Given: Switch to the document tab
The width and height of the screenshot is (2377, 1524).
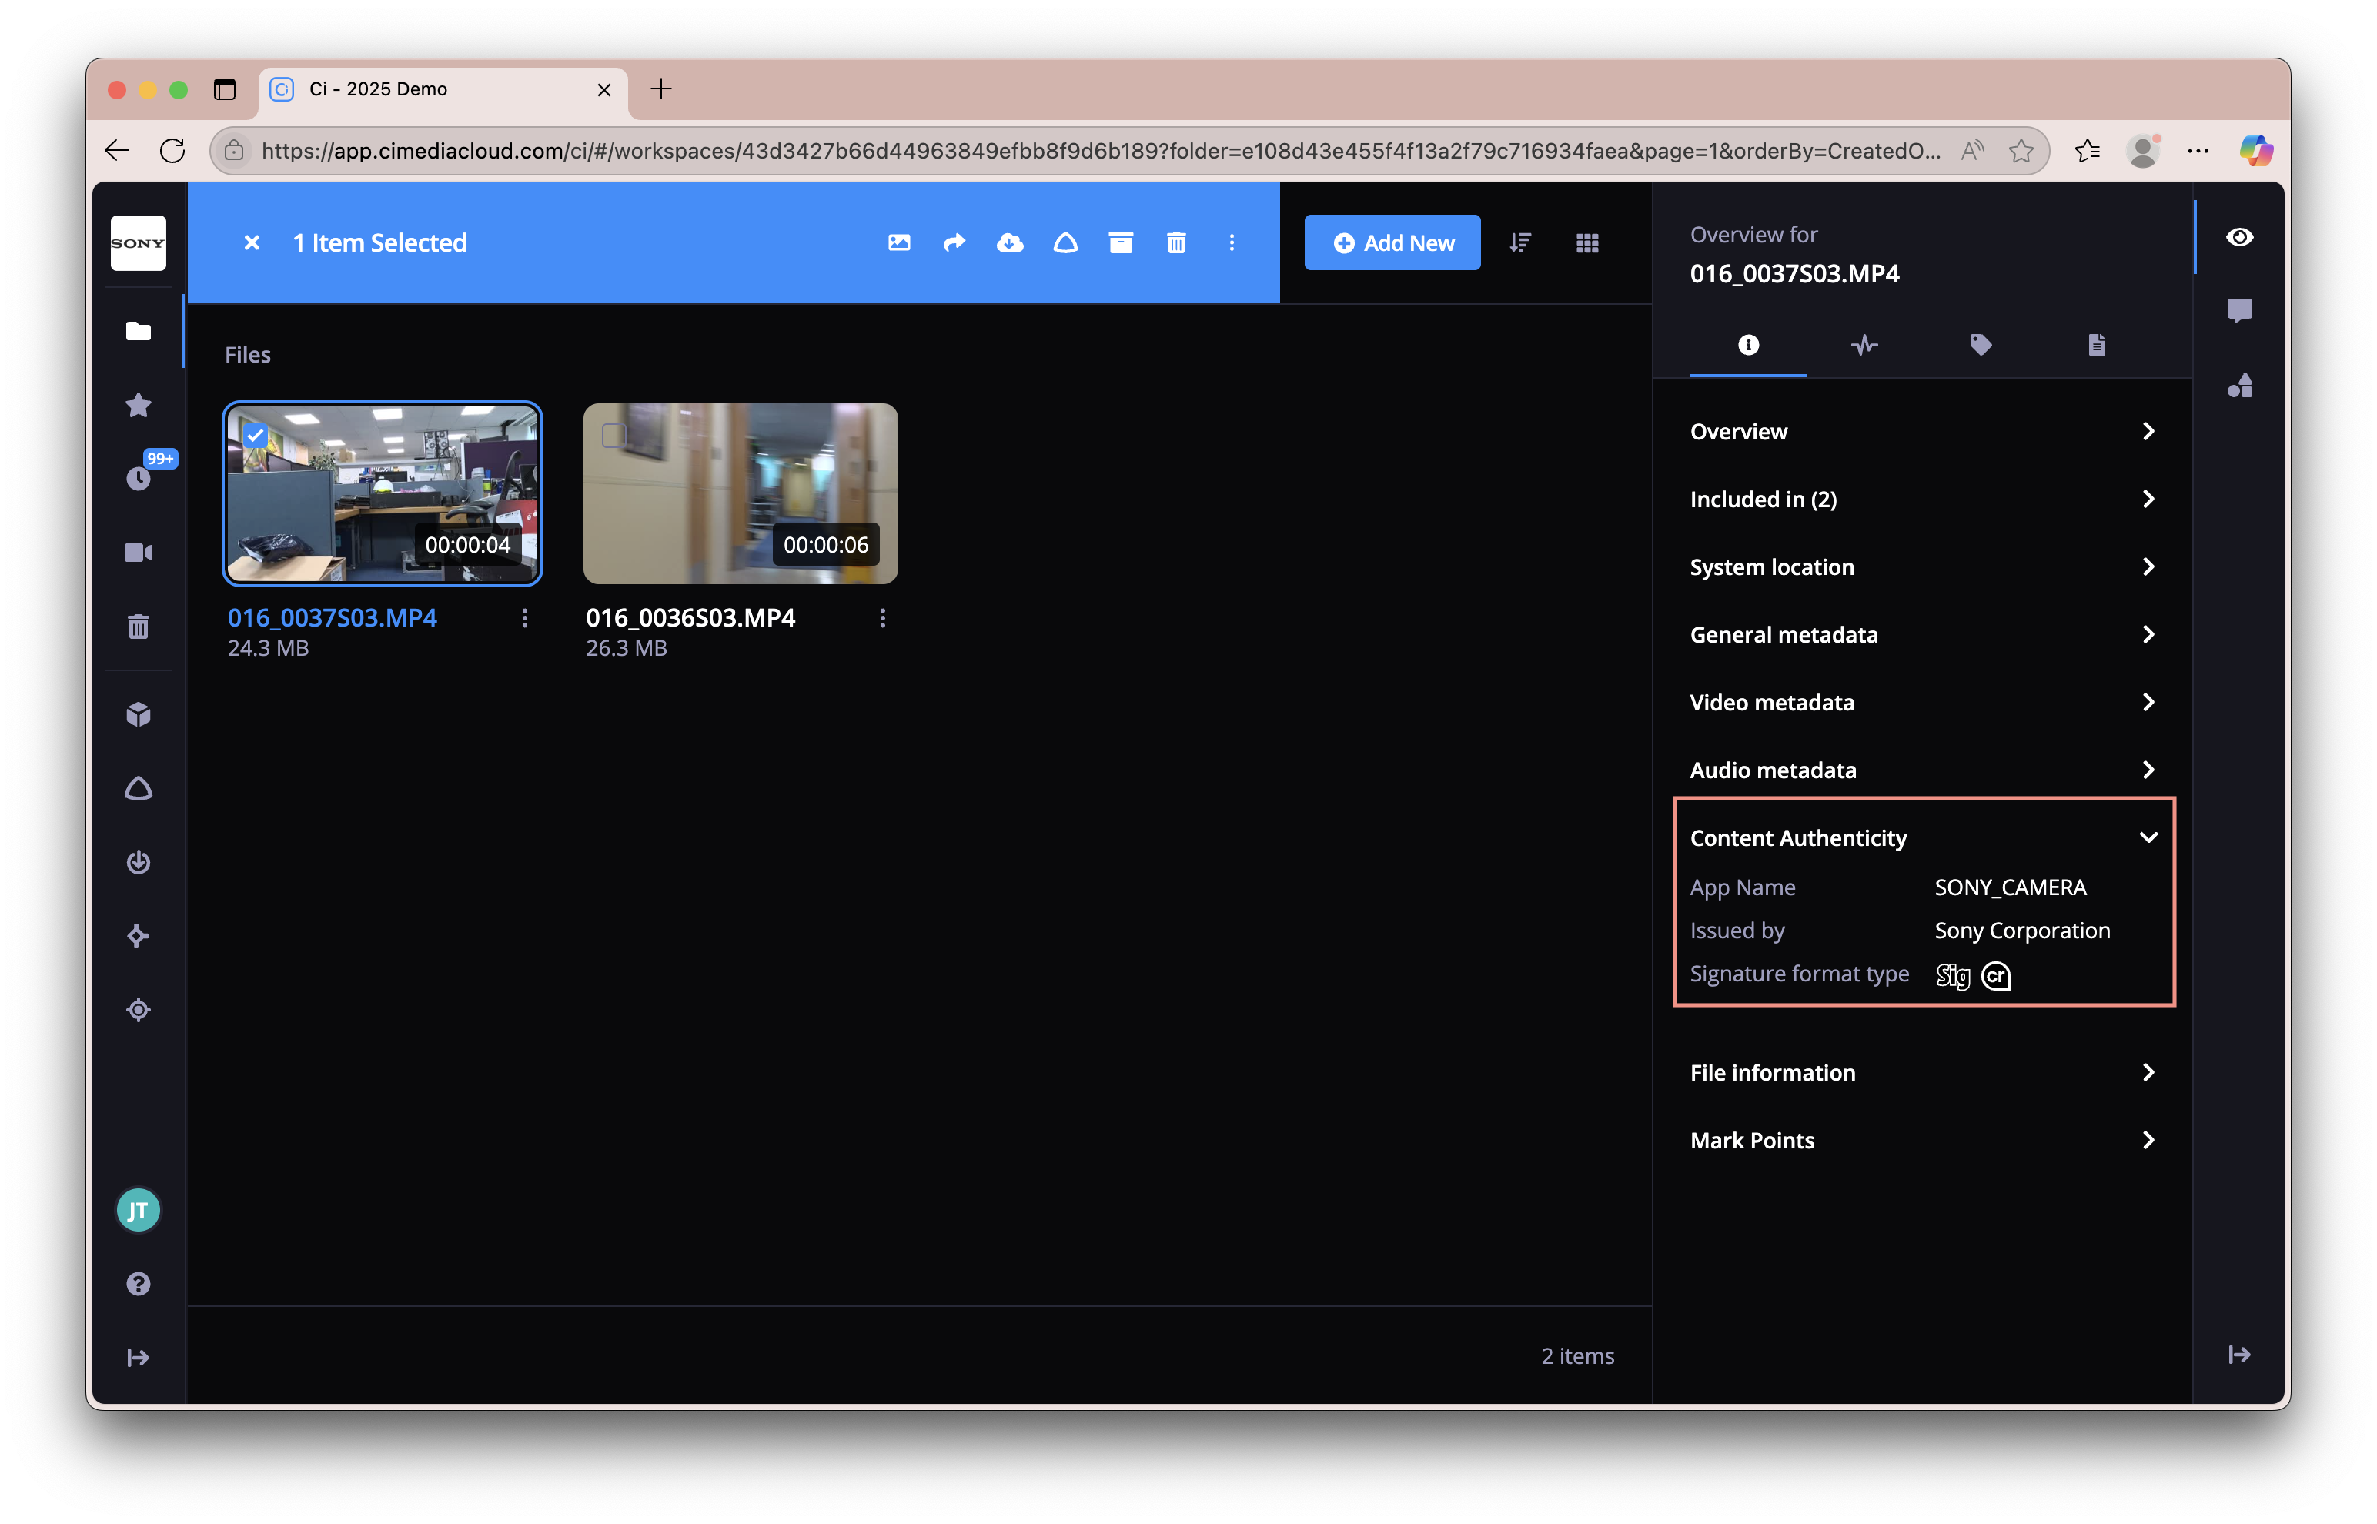Looking at the screenshot, I should (2096, 344).
